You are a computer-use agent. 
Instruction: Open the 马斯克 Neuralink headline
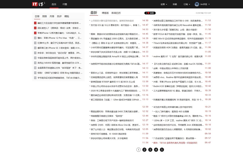pos(178,25)
